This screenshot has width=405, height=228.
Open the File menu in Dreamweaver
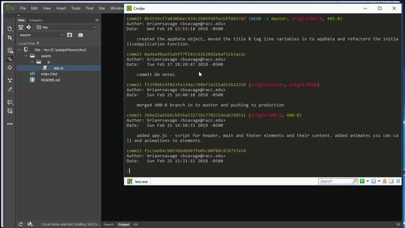(23, 8)
